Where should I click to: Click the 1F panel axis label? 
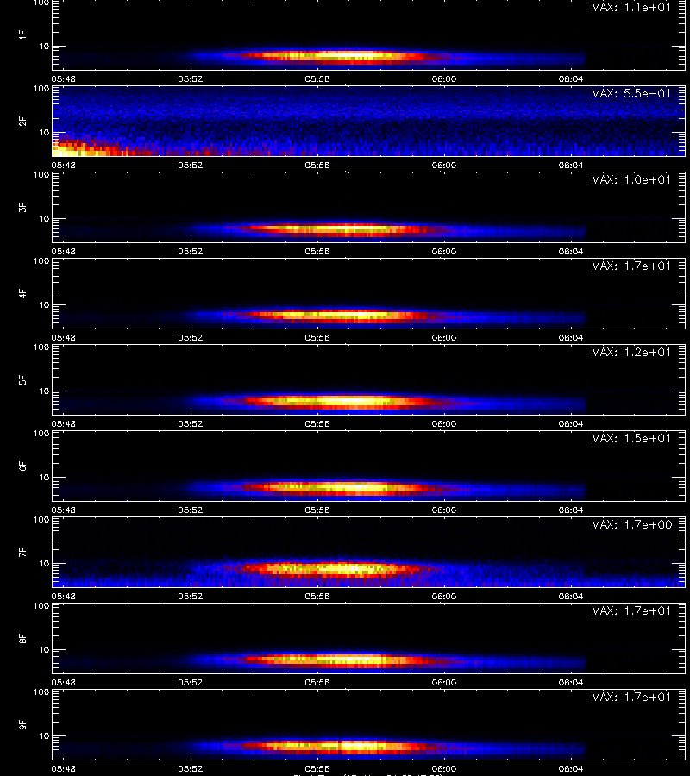pyautogui.click(x=22, y=34)
